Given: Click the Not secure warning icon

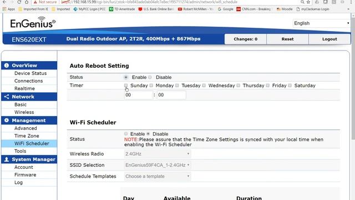Looking at the screenshot, I should [35, 2].
